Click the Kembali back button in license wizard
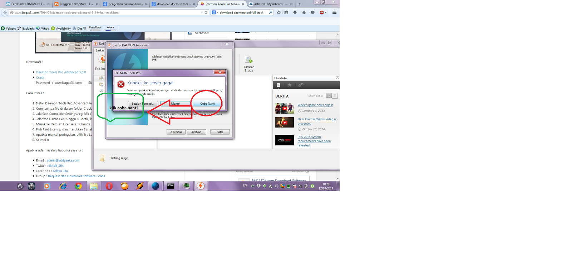Image resolution: width=572 pixels, height=259 pixels. click(x=176, y=132)
